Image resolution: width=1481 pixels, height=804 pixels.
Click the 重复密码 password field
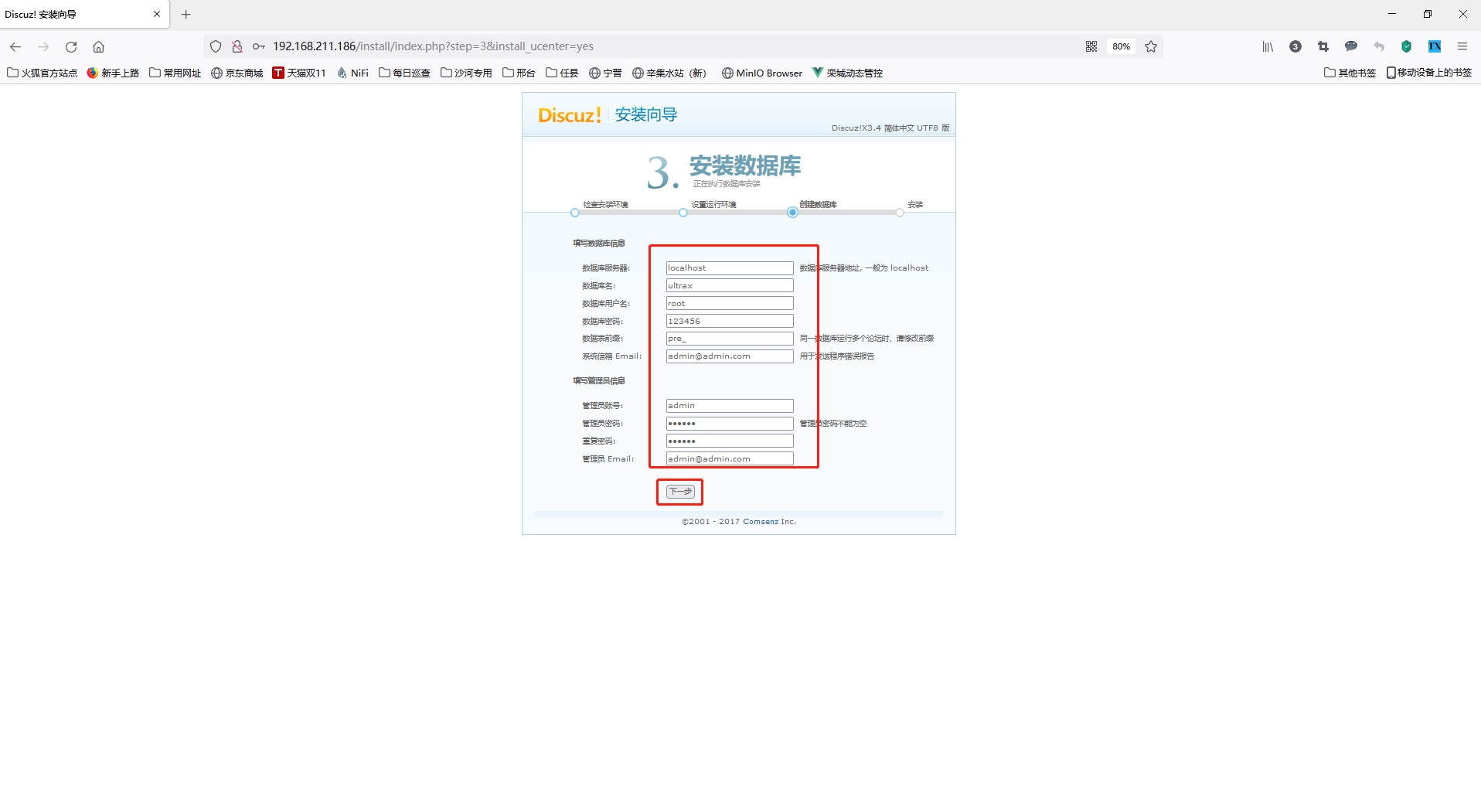[x=730, y=441]
